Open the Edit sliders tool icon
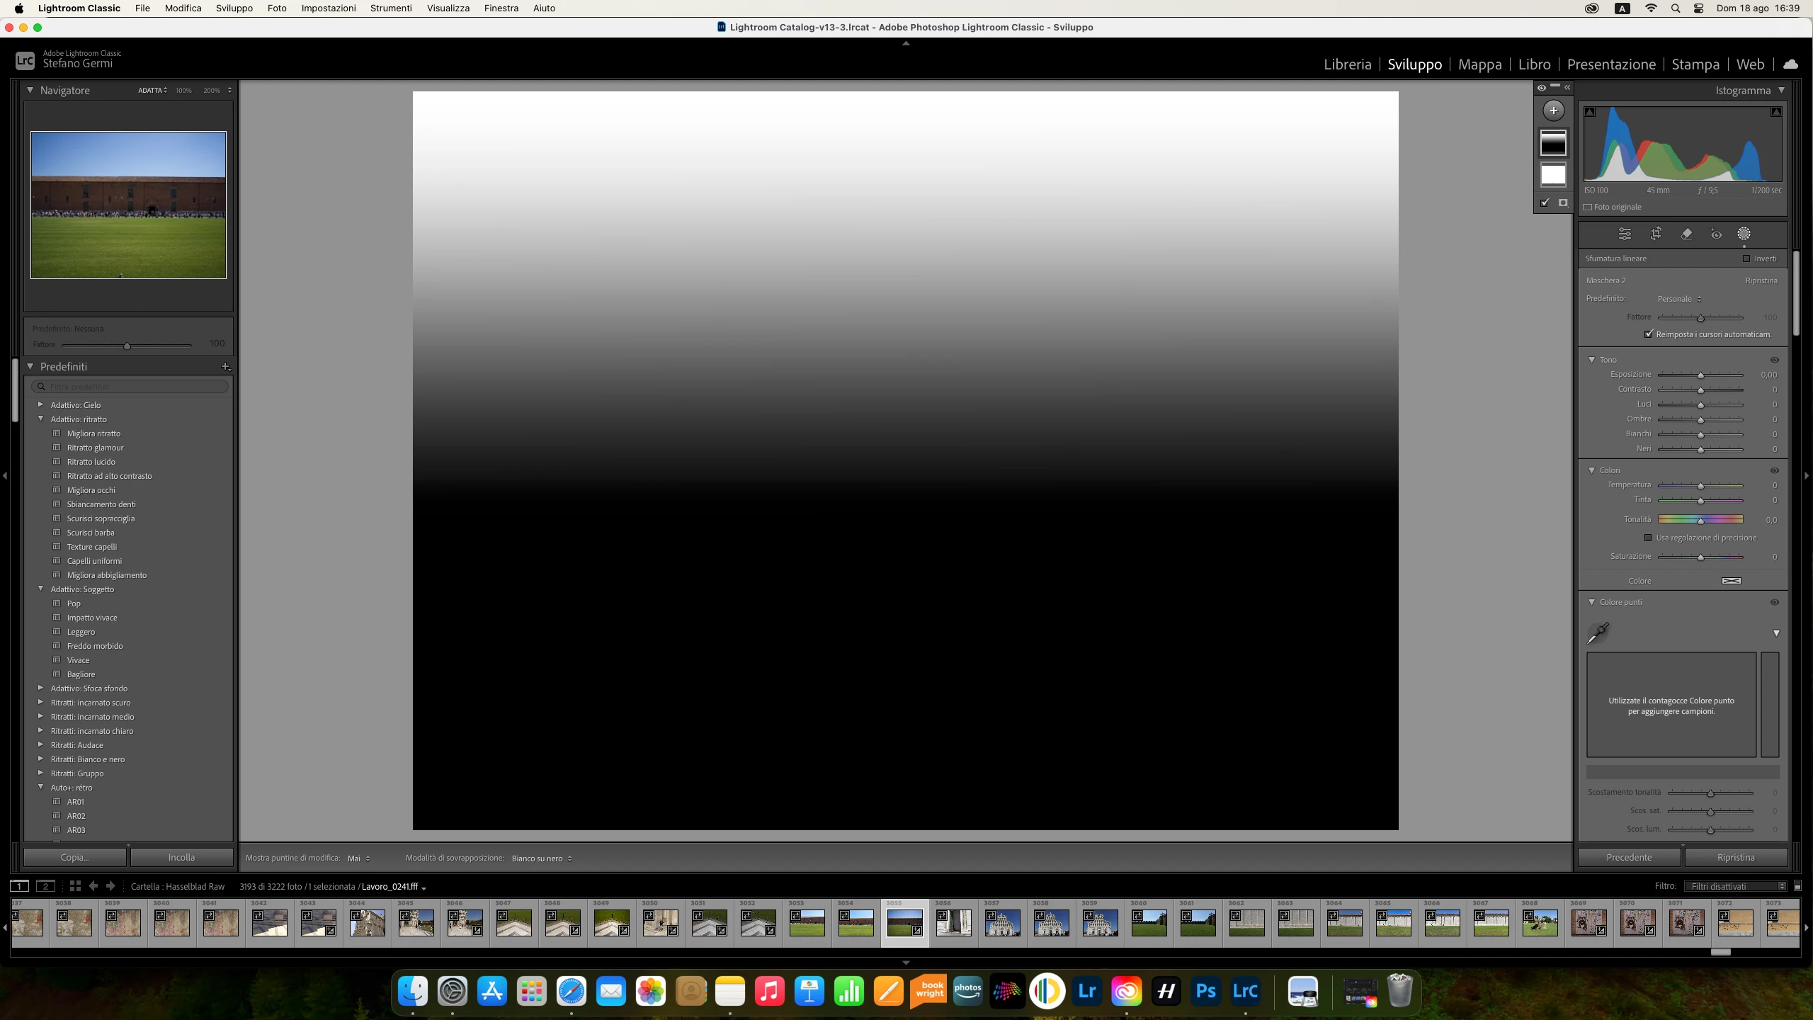1813x1020 pixels. coord(1625,234)
